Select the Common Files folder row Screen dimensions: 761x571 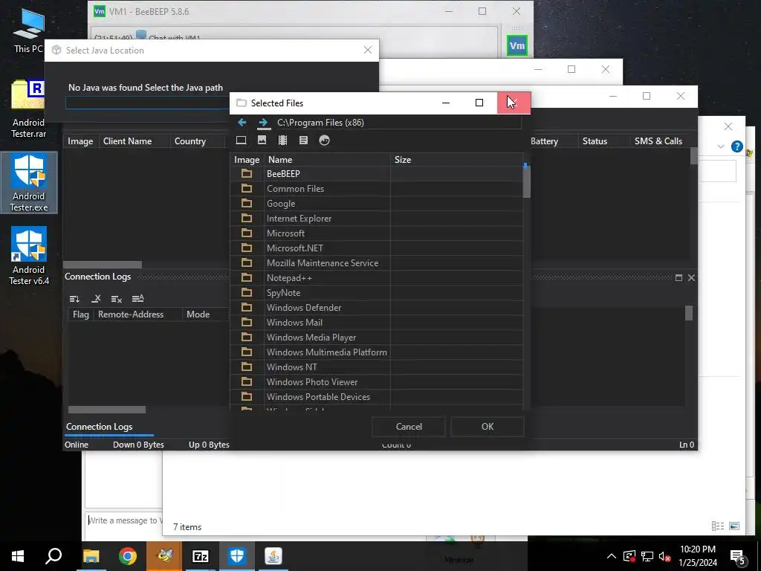(377, 188)
